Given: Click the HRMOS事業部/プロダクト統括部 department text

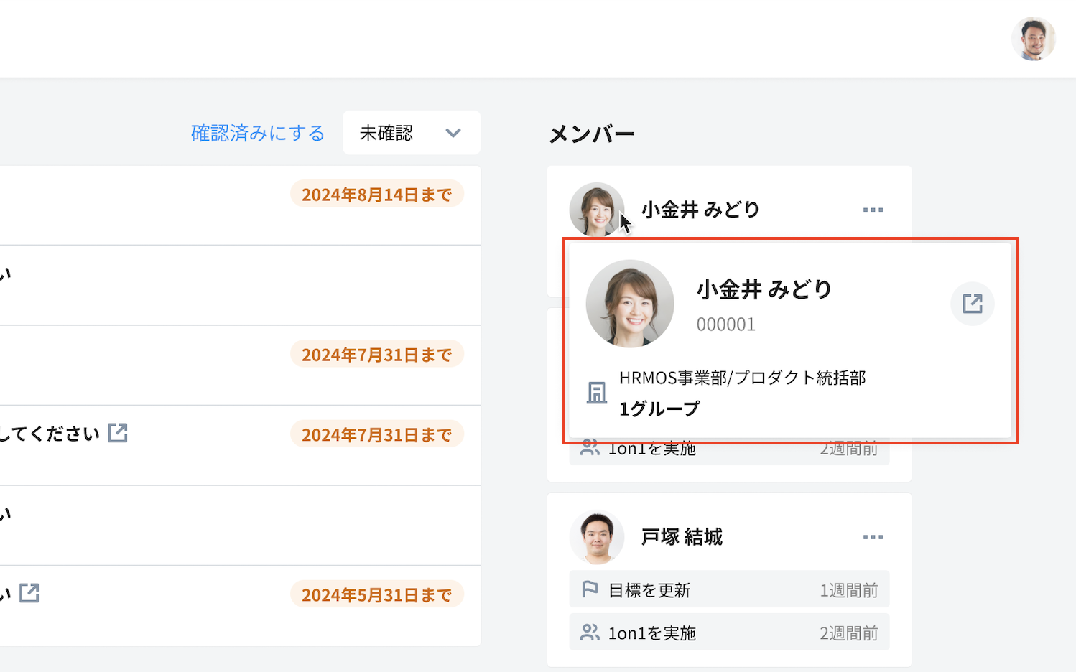Looking at the screenshot, I should tap(742, 378).
